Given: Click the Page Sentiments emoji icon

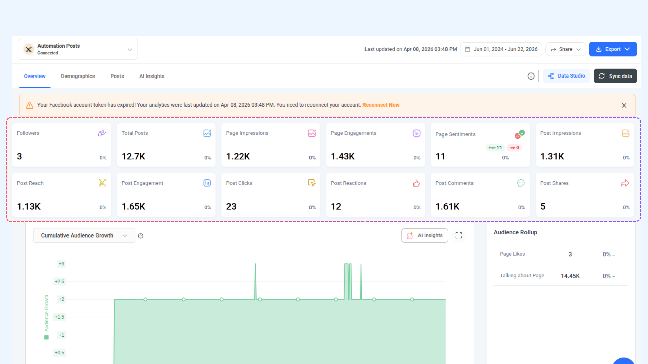Looking at the screenshot, I should click(520, 134).
